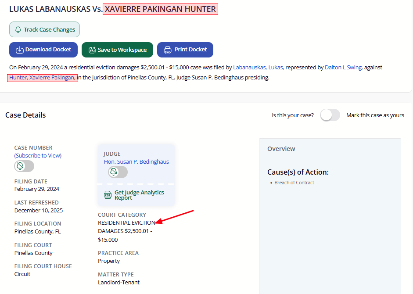
Task: Click the Breach of Contract cause item
Action: coord(294,183)
